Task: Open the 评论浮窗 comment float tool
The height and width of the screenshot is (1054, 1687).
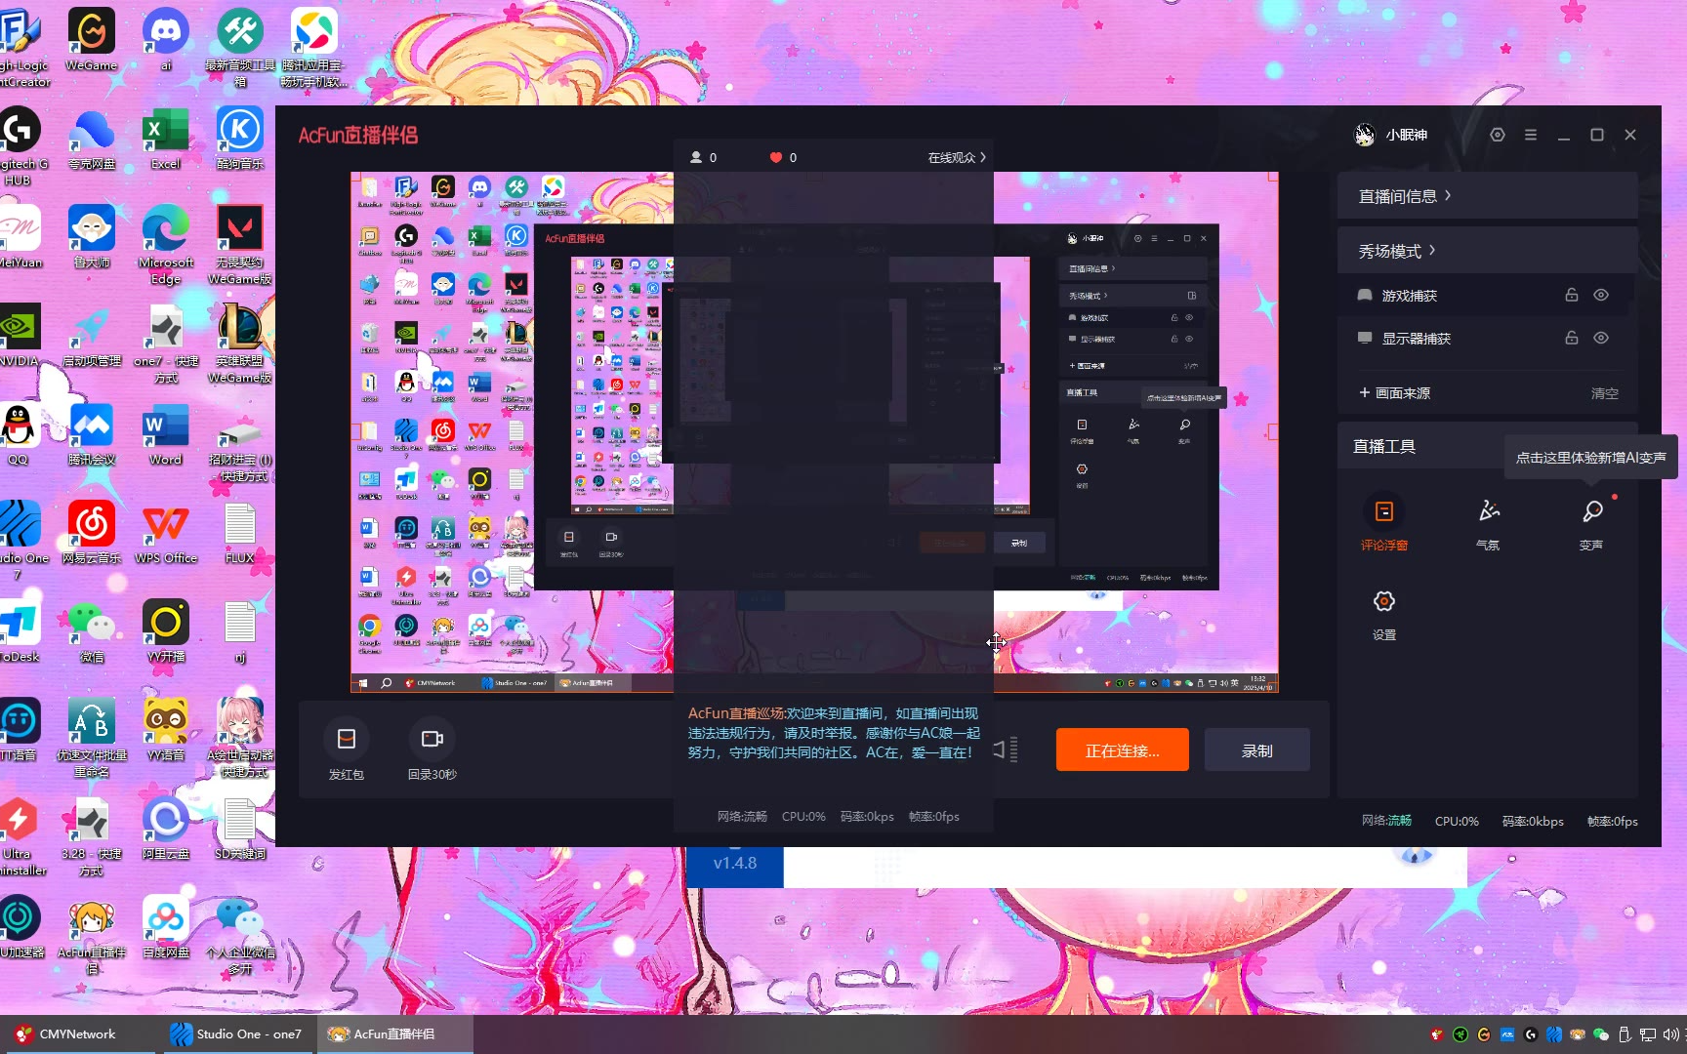Action: [x=1383, y=522]
